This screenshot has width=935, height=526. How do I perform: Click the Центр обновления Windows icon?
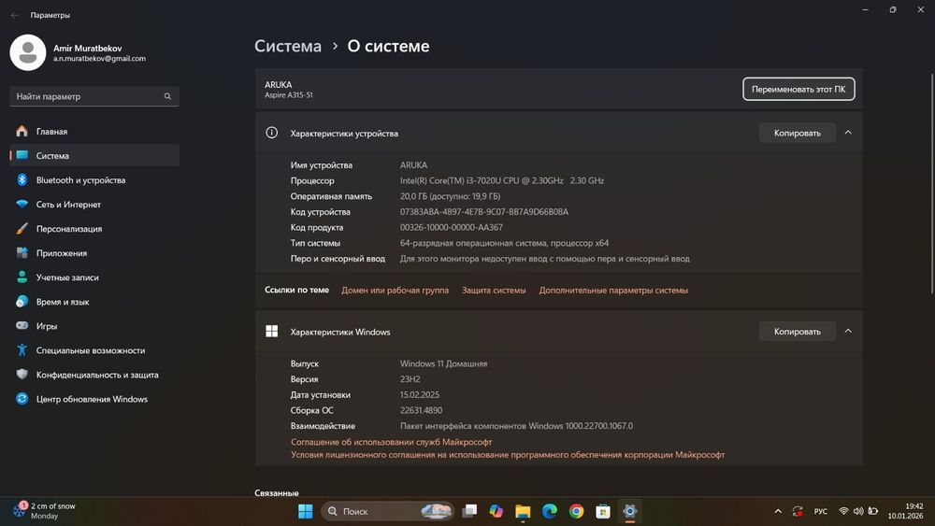(x=22, y=399)
